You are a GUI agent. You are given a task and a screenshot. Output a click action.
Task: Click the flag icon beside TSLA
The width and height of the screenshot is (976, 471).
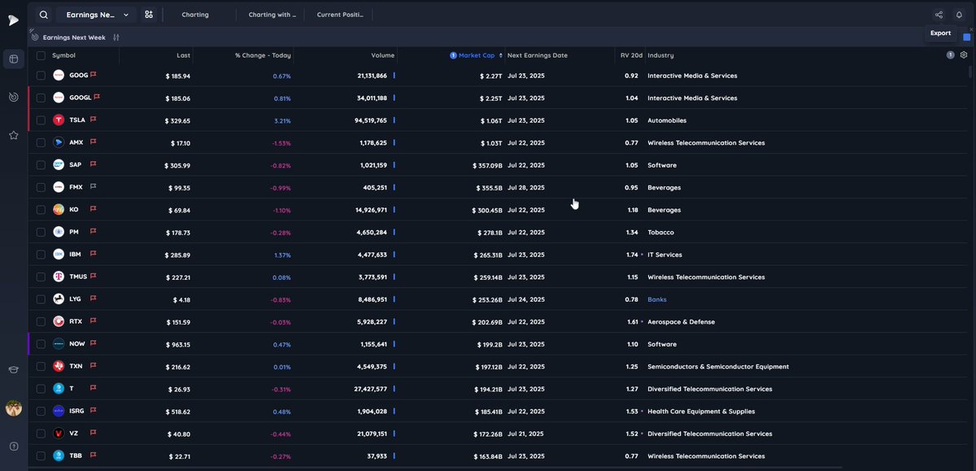[94, 120]
